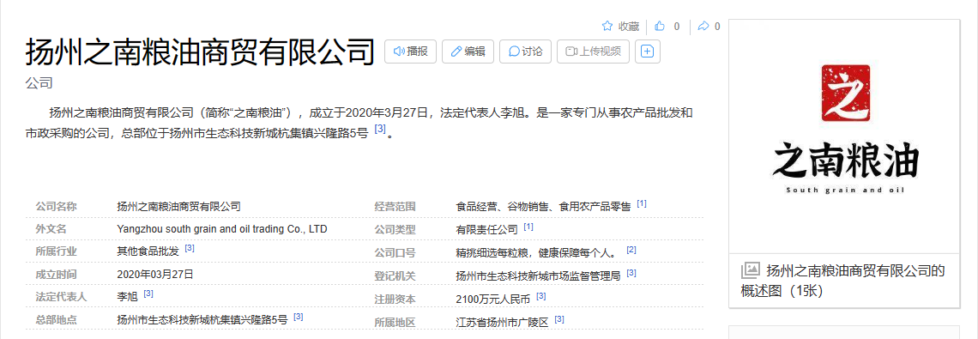
Task: Click the 上传视频 upload video button
Action: tap(593, 51)
